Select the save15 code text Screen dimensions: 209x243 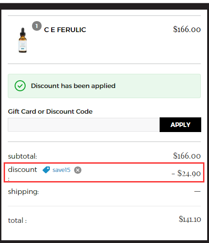(x=61, y=170)
